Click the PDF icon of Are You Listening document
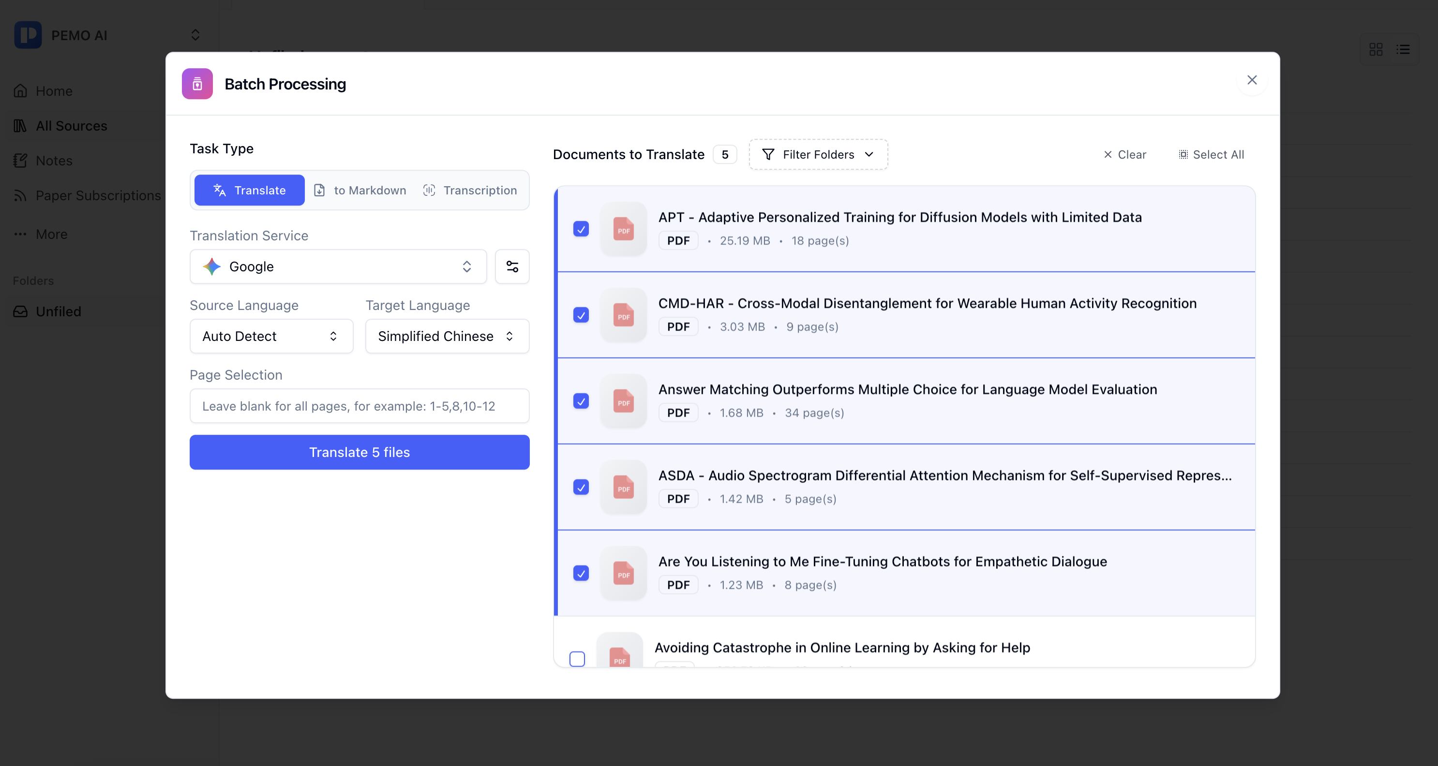 (x=624, y=573)
